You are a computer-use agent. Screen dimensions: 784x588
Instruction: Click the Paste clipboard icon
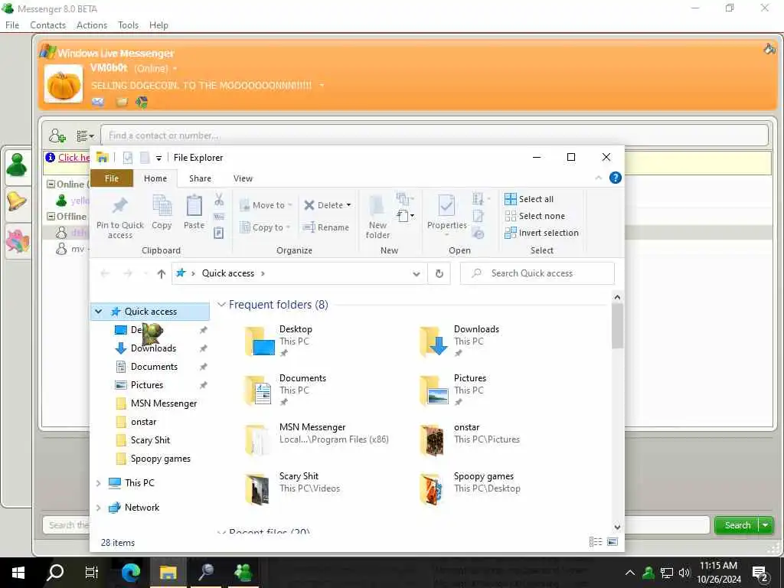tap(194, 205)
